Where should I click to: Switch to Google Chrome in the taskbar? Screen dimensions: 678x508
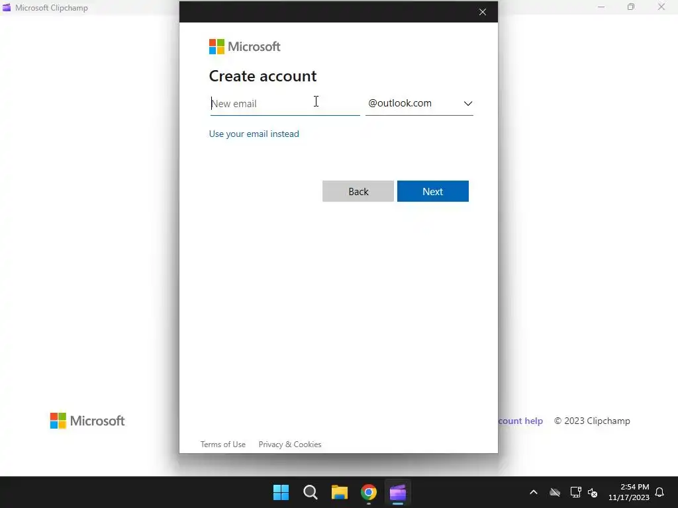(369, 492)
